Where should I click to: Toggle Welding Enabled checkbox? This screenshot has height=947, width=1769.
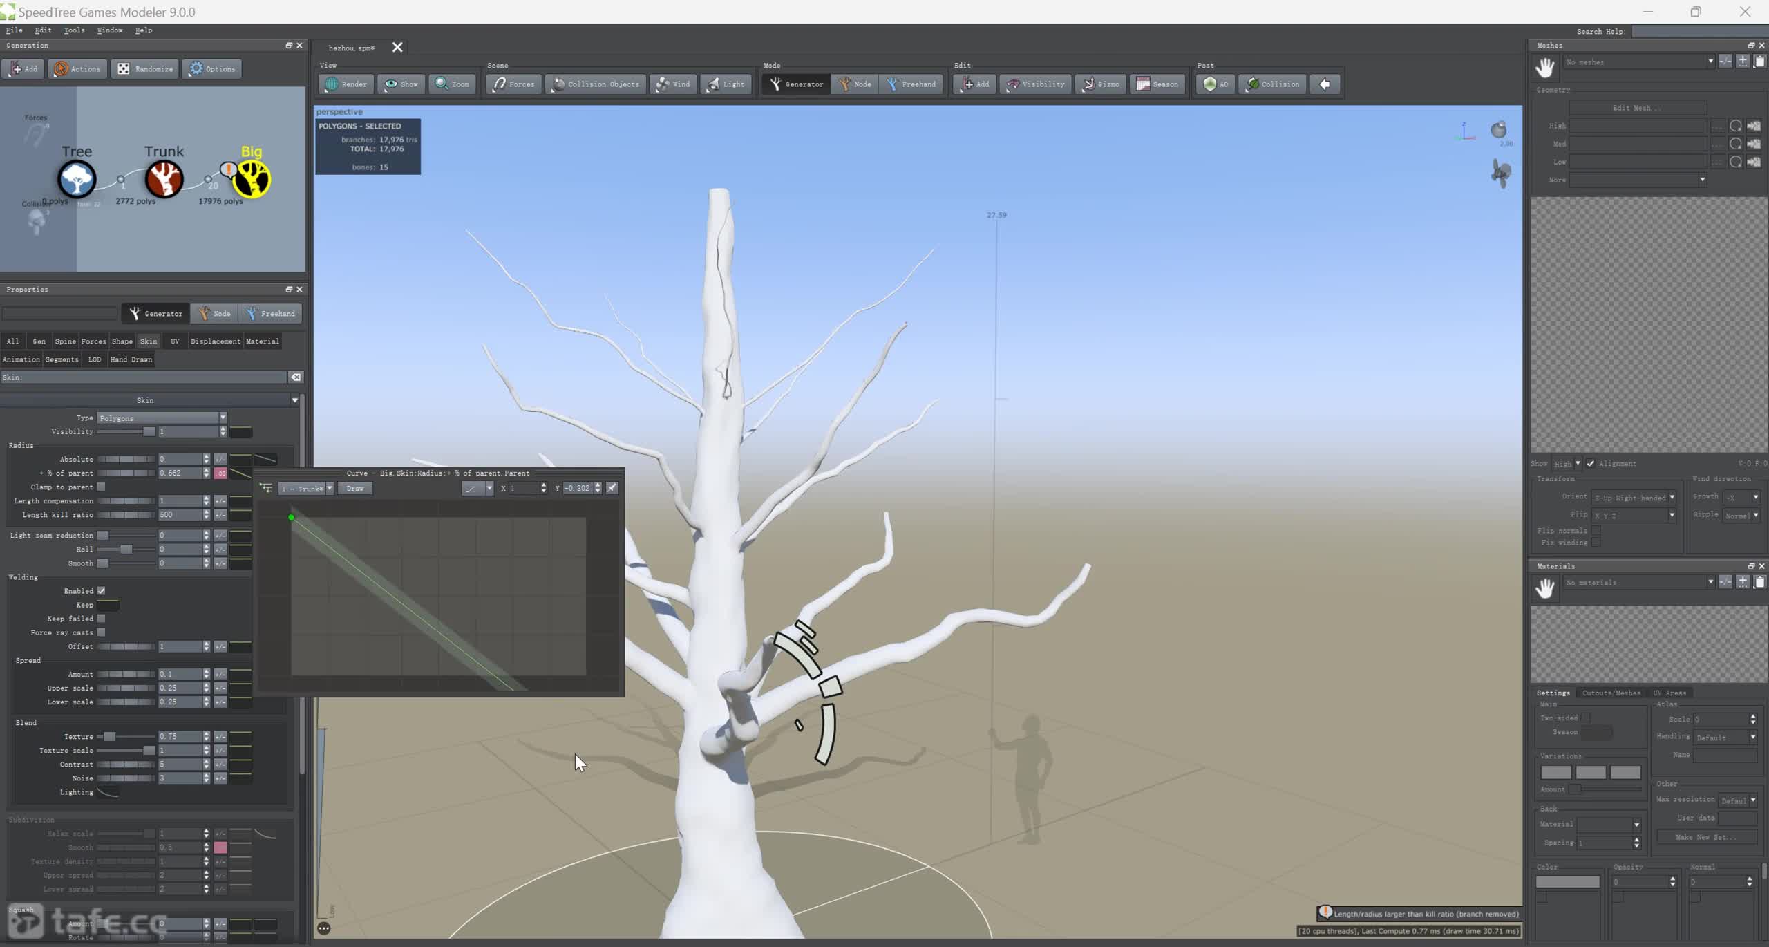point(102,591)
